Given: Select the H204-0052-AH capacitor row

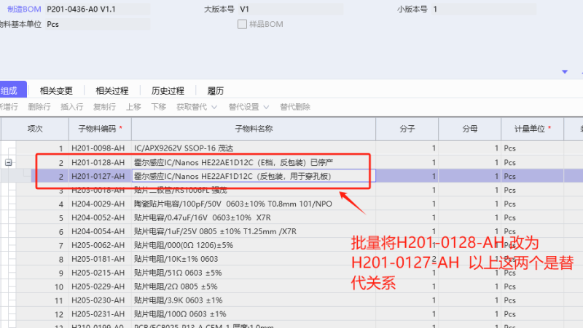Looking at the screenshot, I should coord(219,217).
